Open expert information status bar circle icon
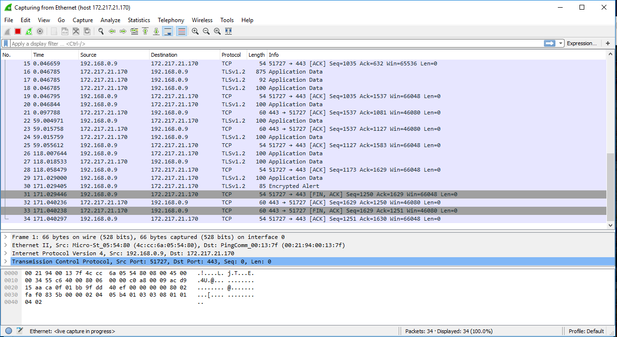The image size is (617, 337). (9, 331)
